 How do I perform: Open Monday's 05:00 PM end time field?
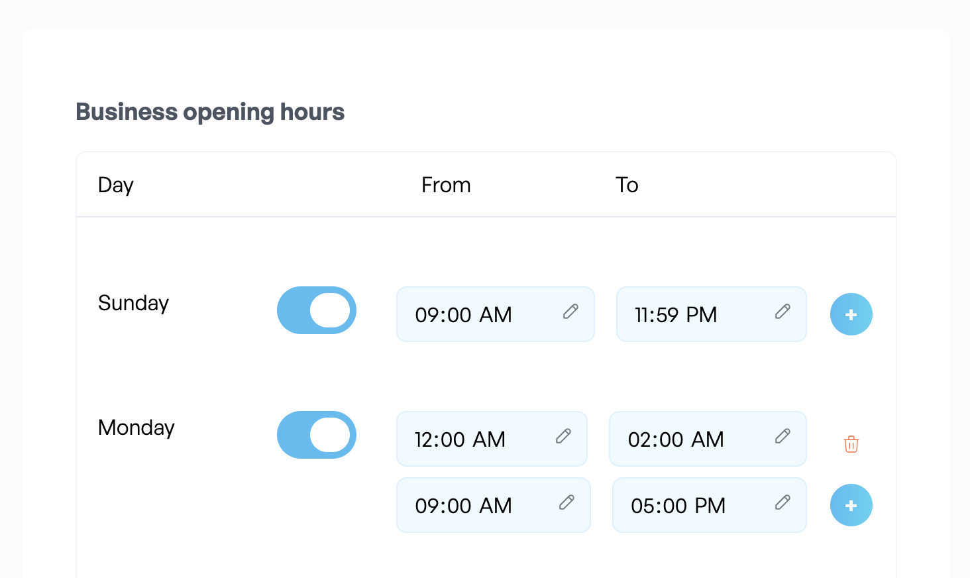[x=710, y=505]
